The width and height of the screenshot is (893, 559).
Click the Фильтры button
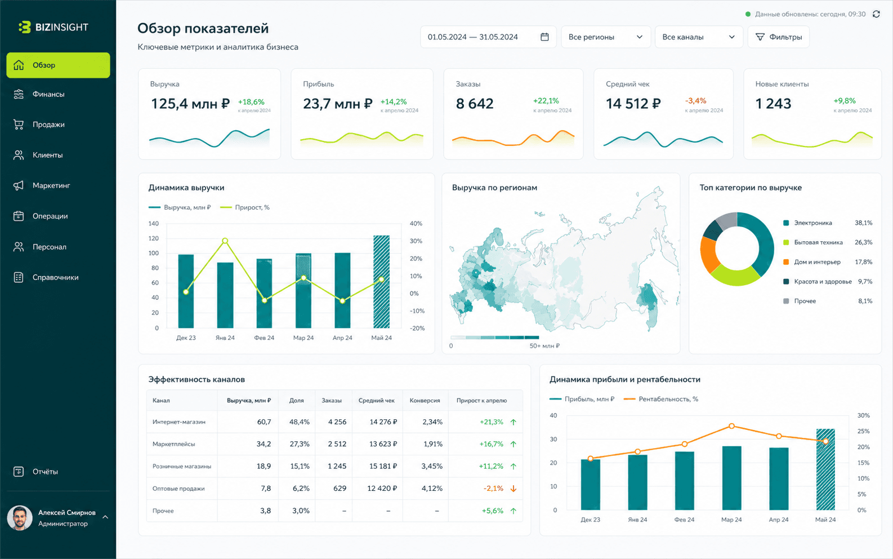(x=779, y=37)
